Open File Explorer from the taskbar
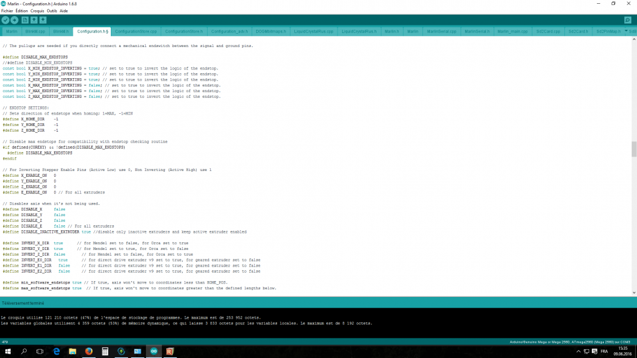Viewport: 637px width, 358px height. 73,351
